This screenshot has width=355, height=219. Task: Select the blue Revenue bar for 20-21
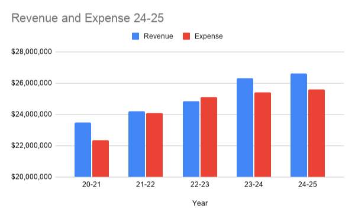point(83,150)
